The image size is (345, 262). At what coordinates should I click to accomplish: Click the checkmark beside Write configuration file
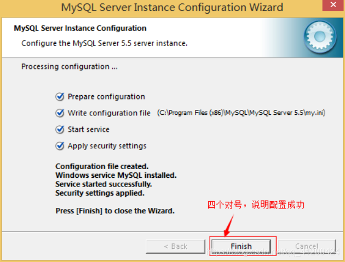(x=60, y=113)
